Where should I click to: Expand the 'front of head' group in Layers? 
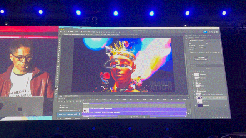195,81
